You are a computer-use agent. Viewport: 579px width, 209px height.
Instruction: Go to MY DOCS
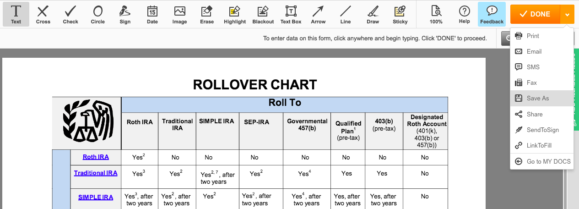point(542,161)
